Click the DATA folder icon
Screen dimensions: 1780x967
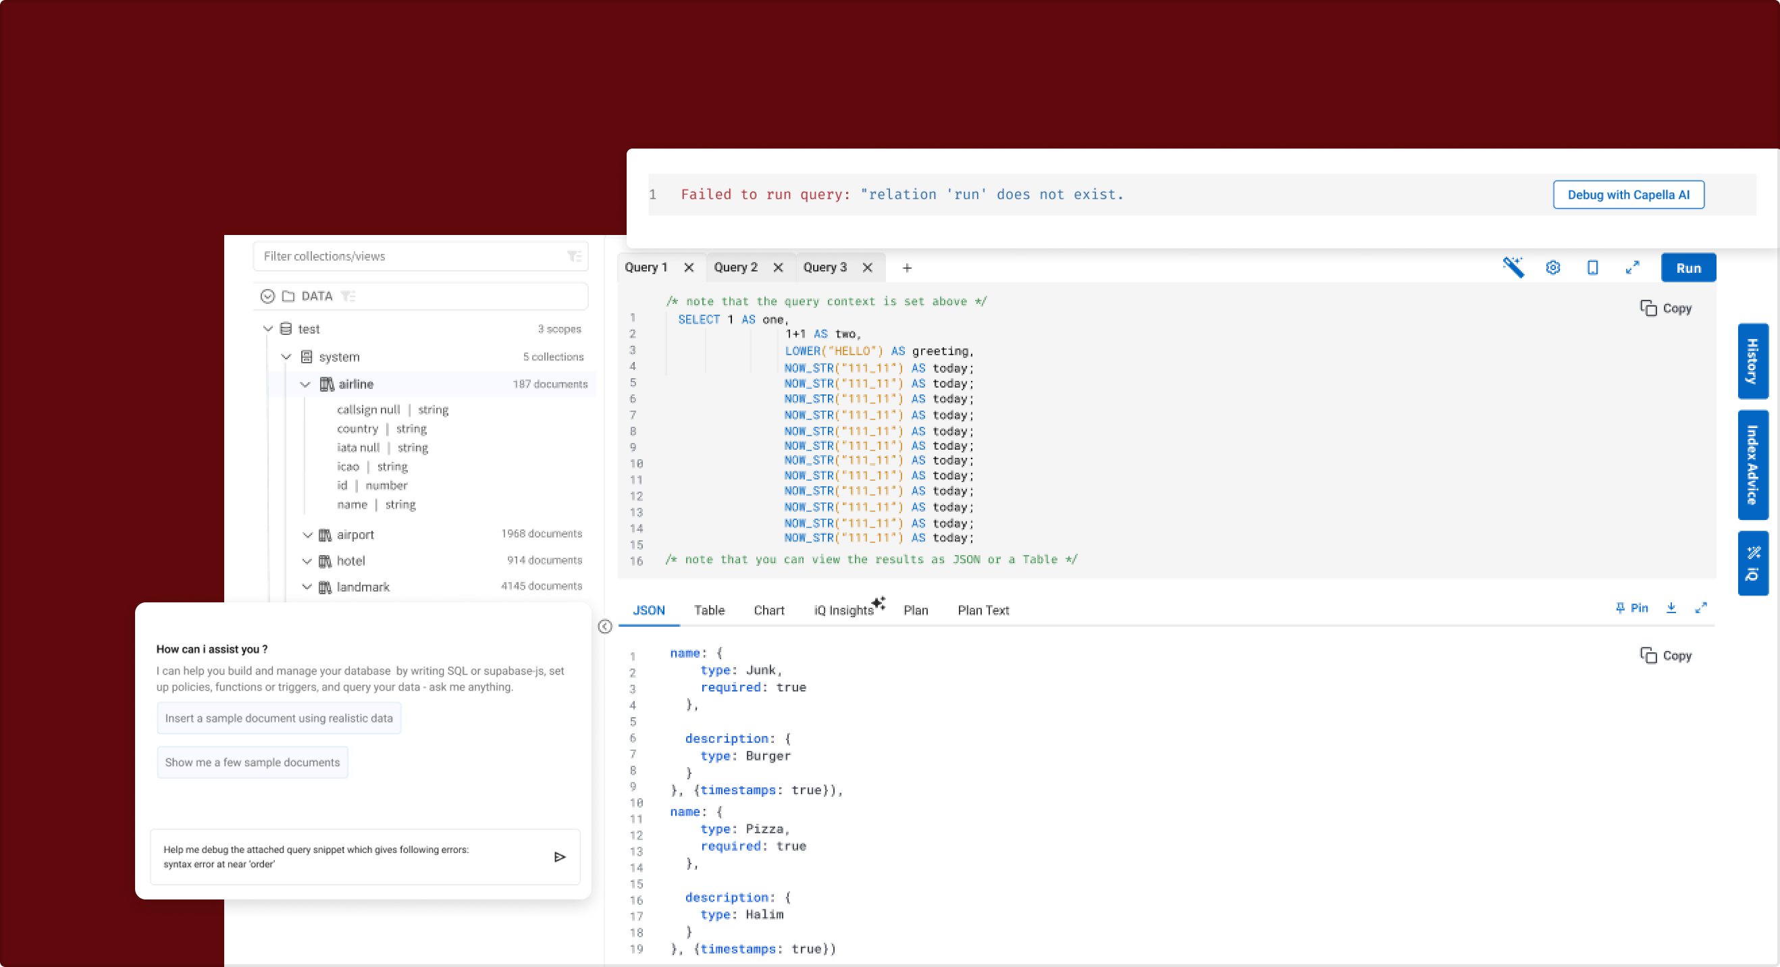288,296
